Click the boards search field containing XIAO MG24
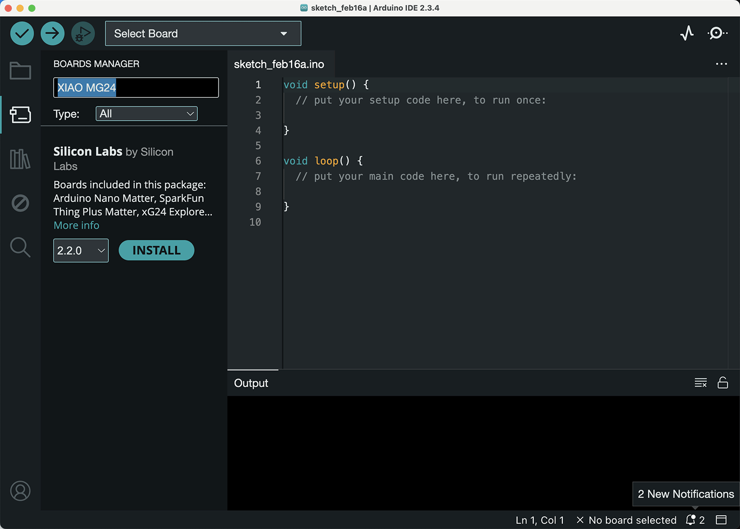This screenshot has height=529, width=740. click(x=136, y=88)
